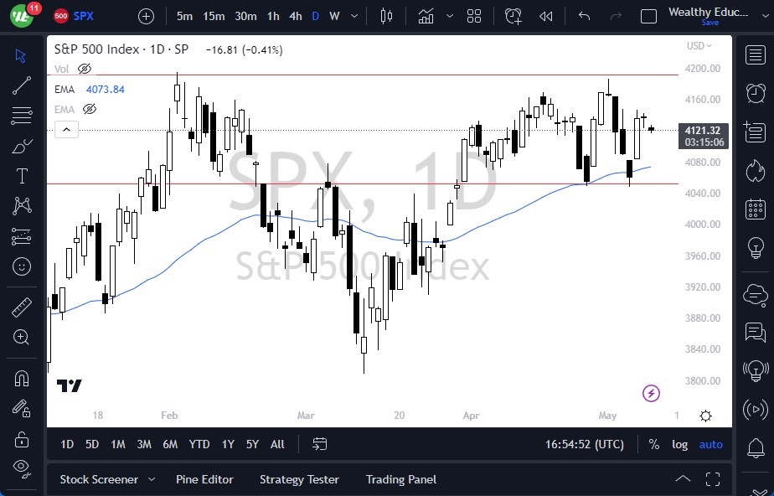Toggle auto scale mode
Screen dimensions: 774x496
pyautogui.click(x=711, y=445)
